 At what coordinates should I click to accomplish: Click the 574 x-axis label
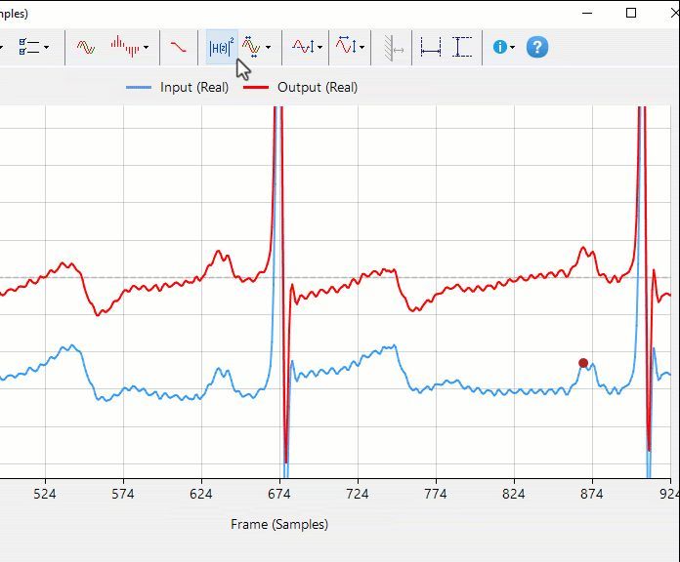point(123,494)
